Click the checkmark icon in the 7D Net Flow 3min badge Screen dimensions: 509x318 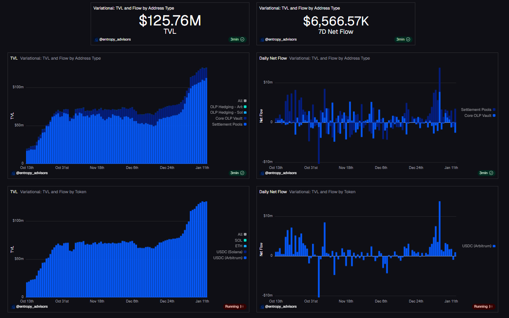pyautogui.click(x=408, y=39)
